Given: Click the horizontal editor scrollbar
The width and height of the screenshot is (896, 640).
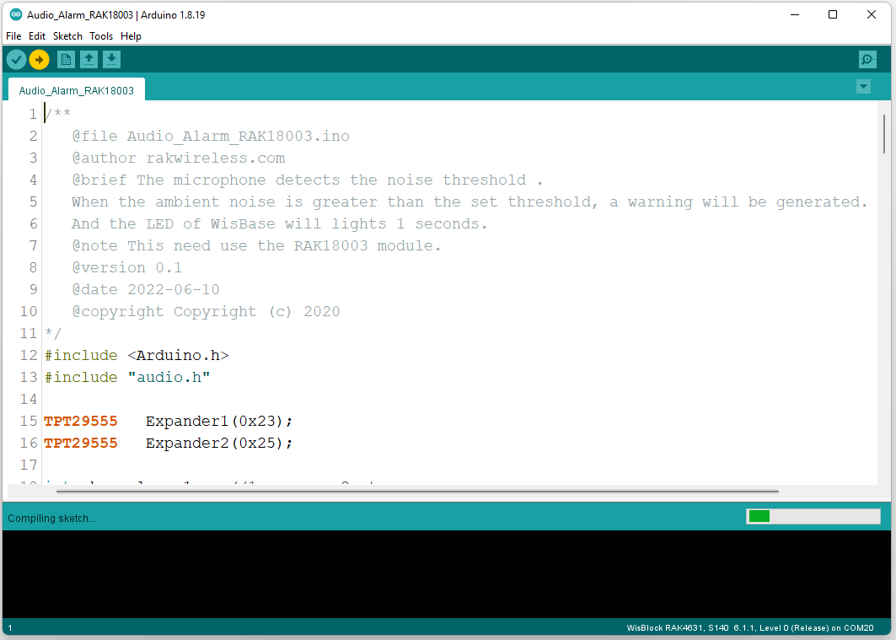Looking at the screenshot, I should tap(417, 491).
